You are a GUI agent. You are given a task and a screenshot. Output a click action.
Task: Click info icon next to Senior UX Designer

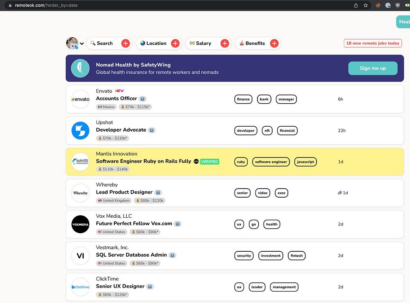[150, 287]
